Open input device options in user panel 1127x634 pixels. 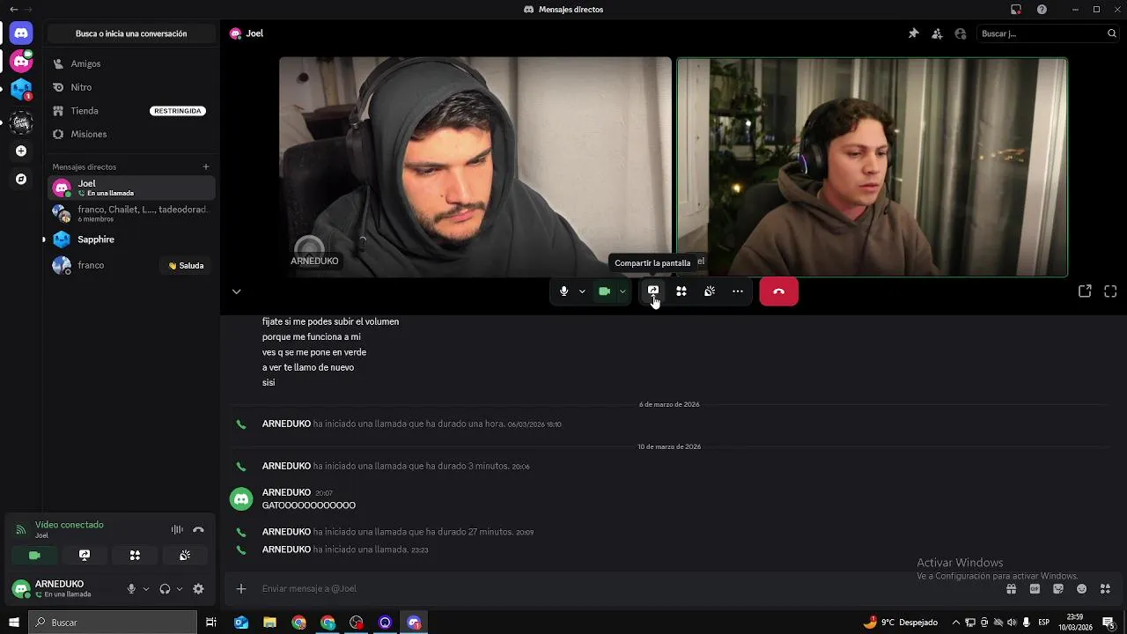click(x=146, y=589)
